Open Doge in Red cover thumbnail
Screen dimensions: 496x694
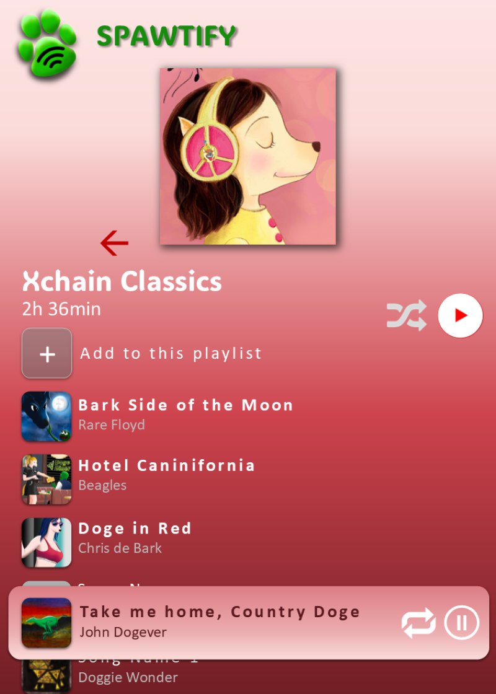[46, 542]
